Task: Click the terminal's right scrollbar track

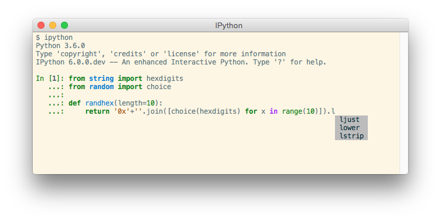Action: tap(404, 103)
